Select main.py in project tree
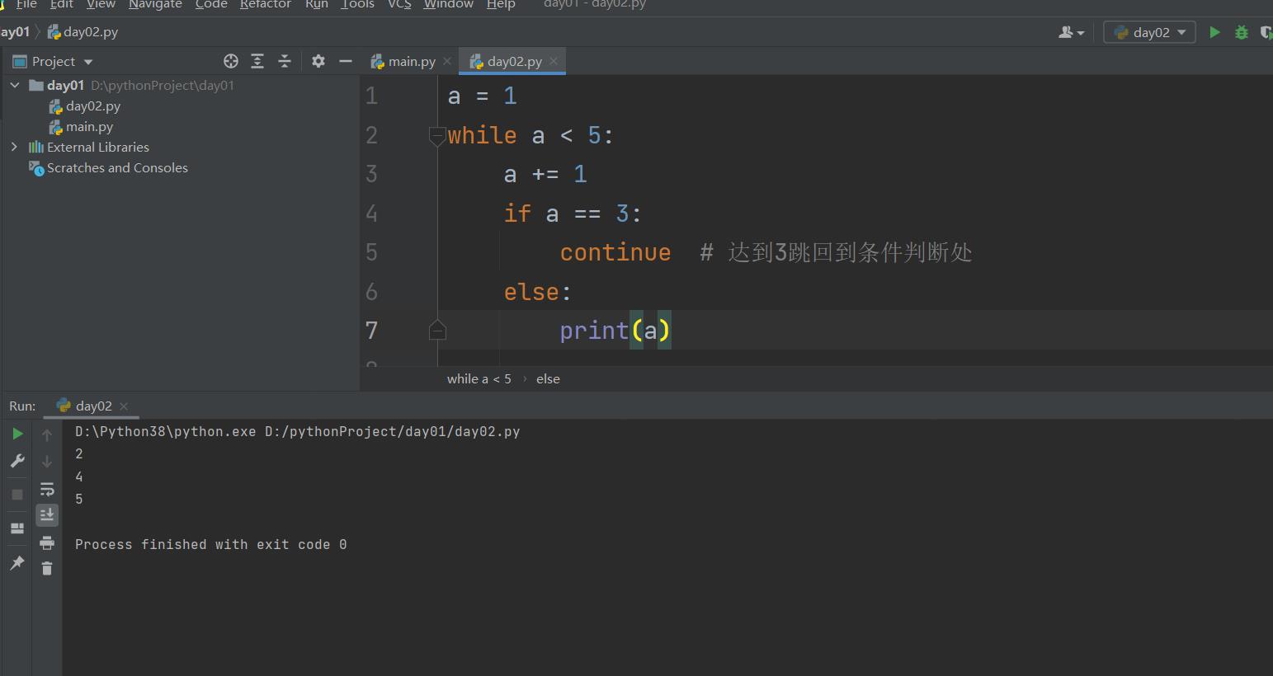Screen dimensions: 1273x676 tap(81, 126)
